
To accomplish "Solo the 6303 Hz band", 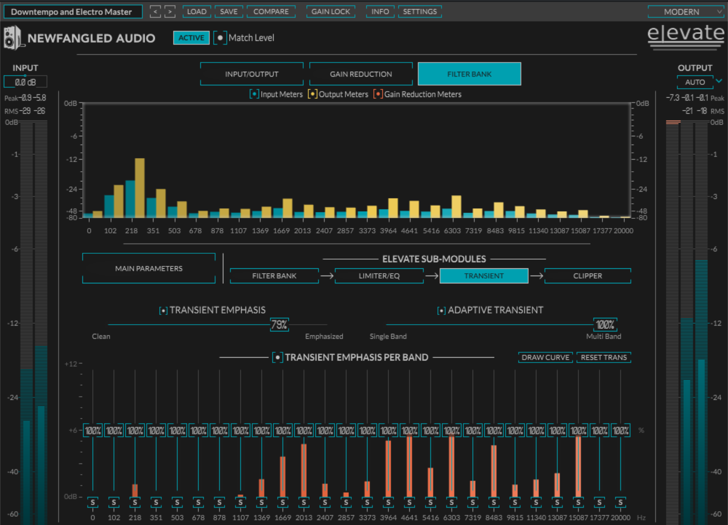I will click(452, 503).
